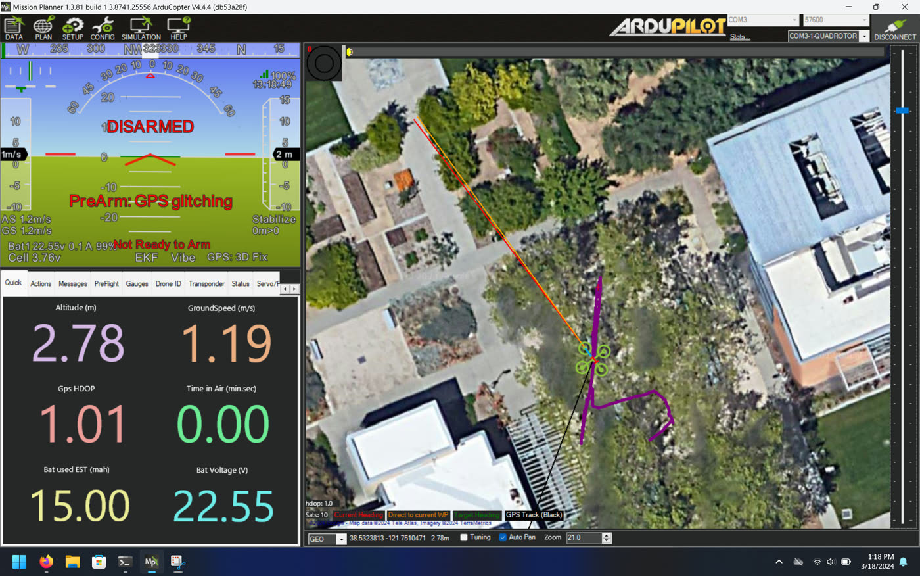Click the map zoom slider handle
920x576 pixels.
[902, 110]
